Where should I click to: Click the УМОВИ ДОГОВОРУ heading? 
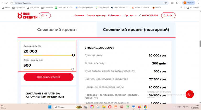tap(99, 48)
